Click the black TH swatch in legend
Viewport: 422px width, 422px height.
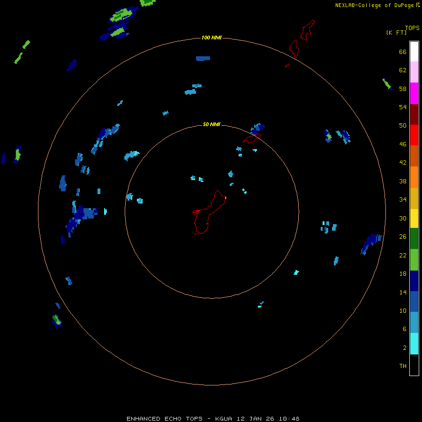point(414,365)
